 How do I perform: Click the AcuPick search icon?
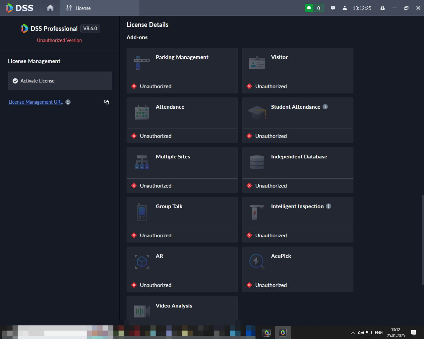click(257, 261)
